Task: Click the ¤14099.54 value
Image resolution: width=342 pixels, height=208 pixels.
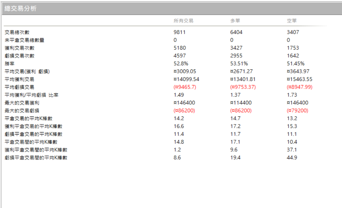Action: pos(186,79)
